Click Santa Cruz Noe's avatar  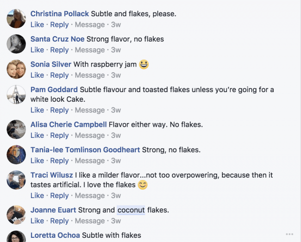click(16, 44)
